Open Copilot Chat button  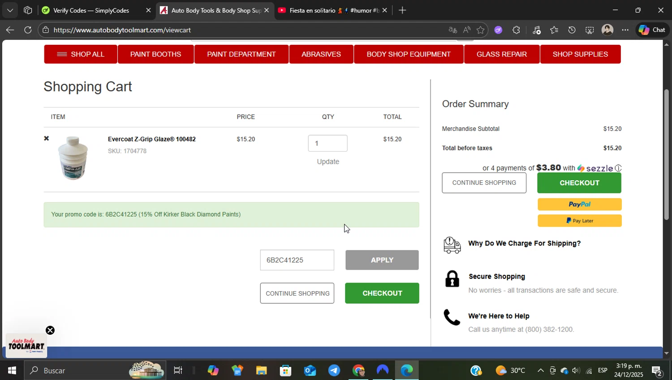click(652, 30)
